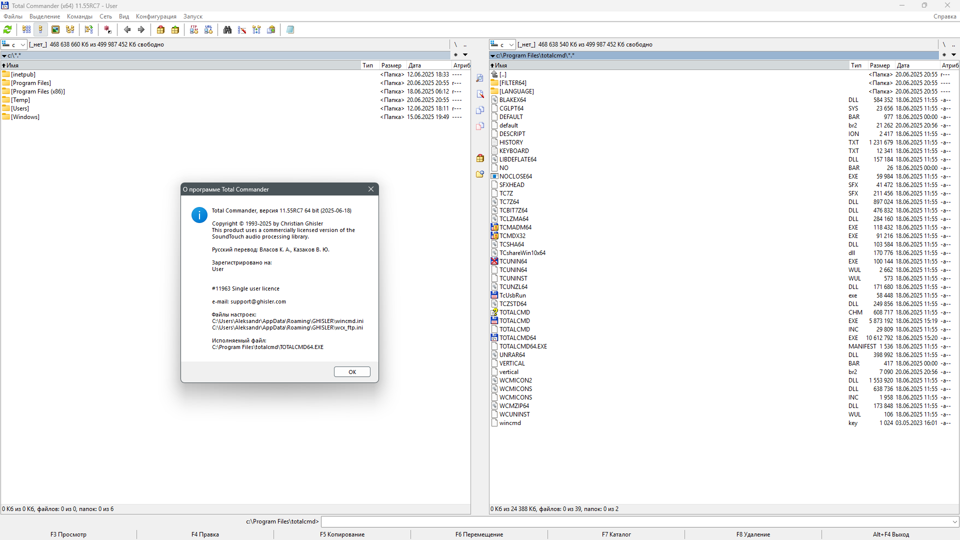
Task: Click left panel parent directory dots button
Action: [465, 44]
